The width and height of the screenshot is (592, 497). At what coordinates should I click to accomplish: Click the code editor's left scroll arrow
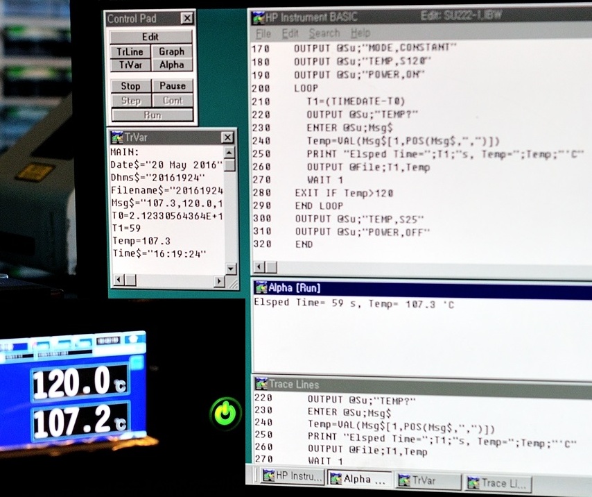click(x=258, y=267)
